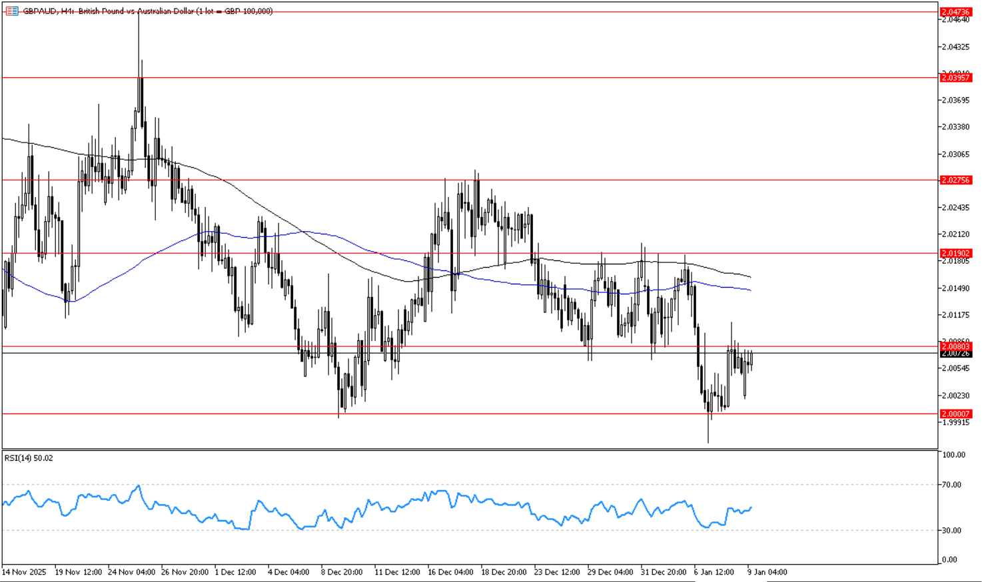982x582 pixels.
Task: Click the 8 Dec 20:00 time axis label
Action: click(x=342, y=572)
